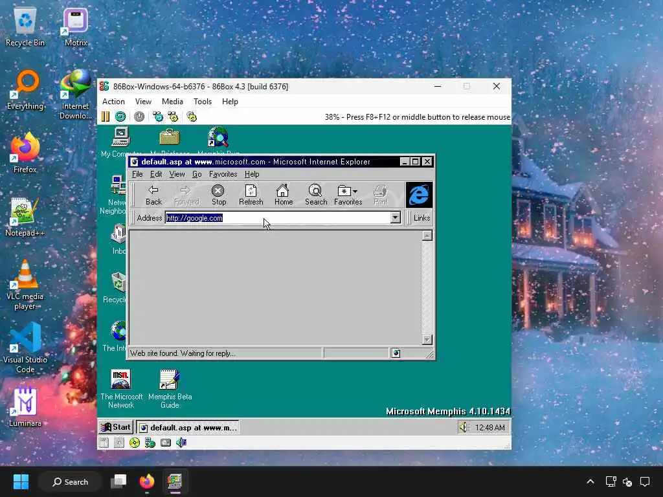
Task: Open Internet Explorer Edit menu
Action: coord(156,174)
